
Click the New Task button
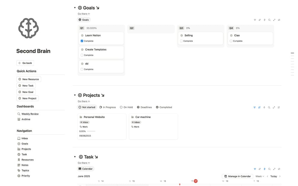[26, 86]
